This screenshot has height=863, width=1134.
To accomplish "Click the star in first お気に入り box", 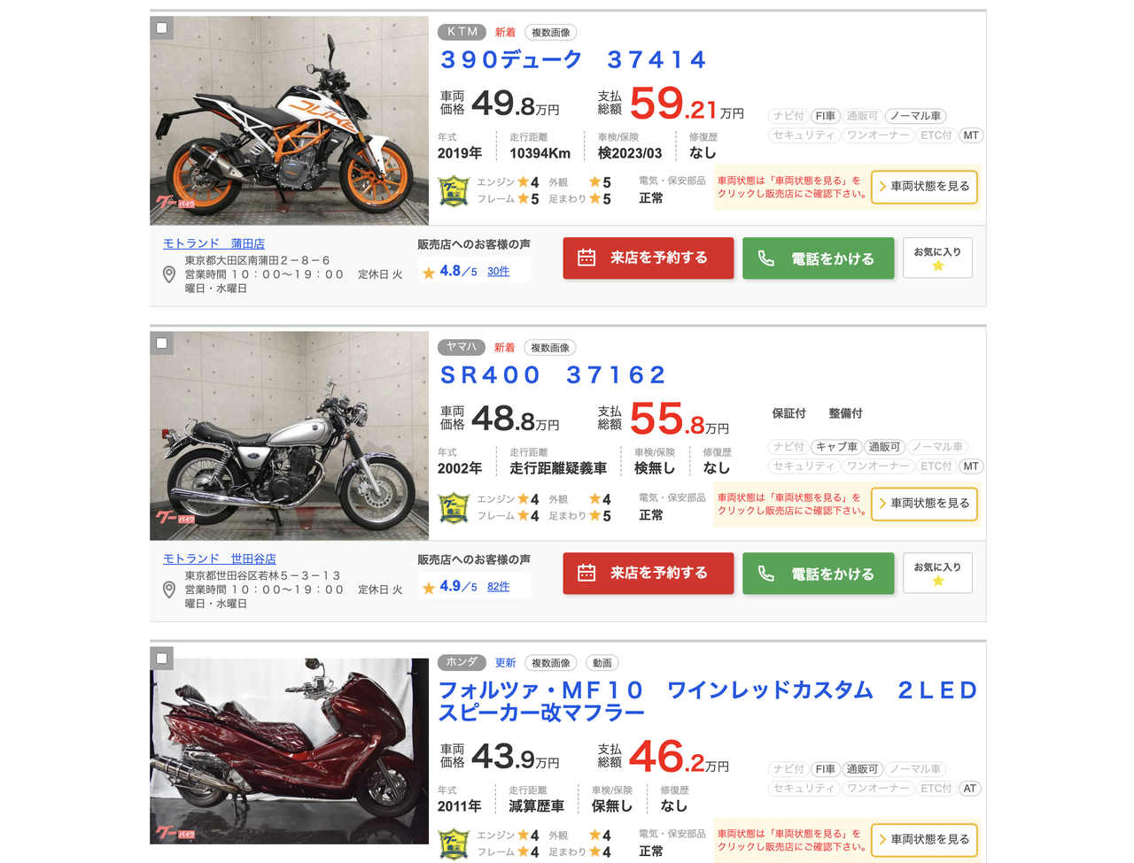I will click(x=937, y=266).
